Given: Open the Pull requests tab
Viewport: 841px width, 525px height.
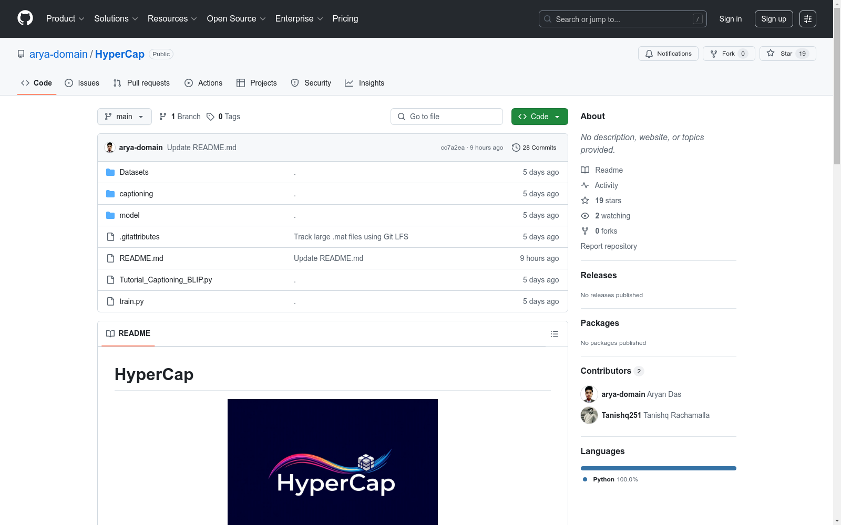Looking at the screenshot, I should click(x=141, y=83).
